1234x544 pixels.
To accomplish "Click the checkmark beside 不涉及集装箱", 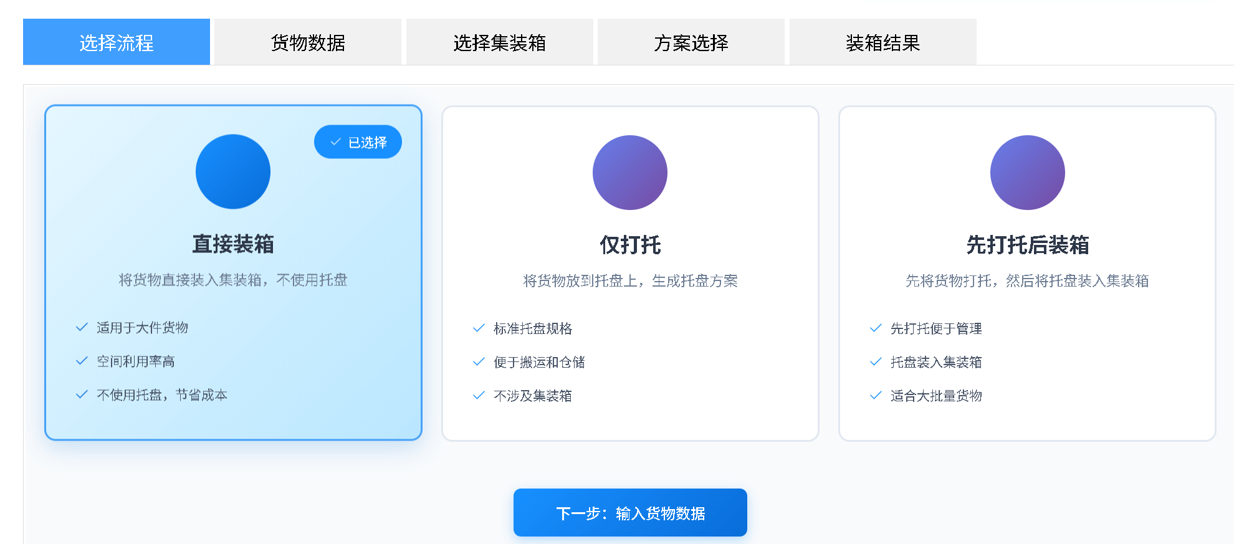I will (x=479, y=395).
